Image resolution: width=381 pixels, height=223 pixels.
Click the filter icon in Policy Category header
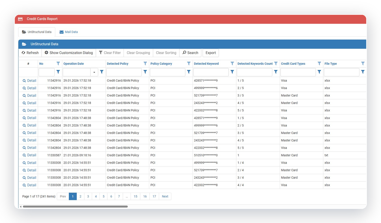tap(188, 64)
